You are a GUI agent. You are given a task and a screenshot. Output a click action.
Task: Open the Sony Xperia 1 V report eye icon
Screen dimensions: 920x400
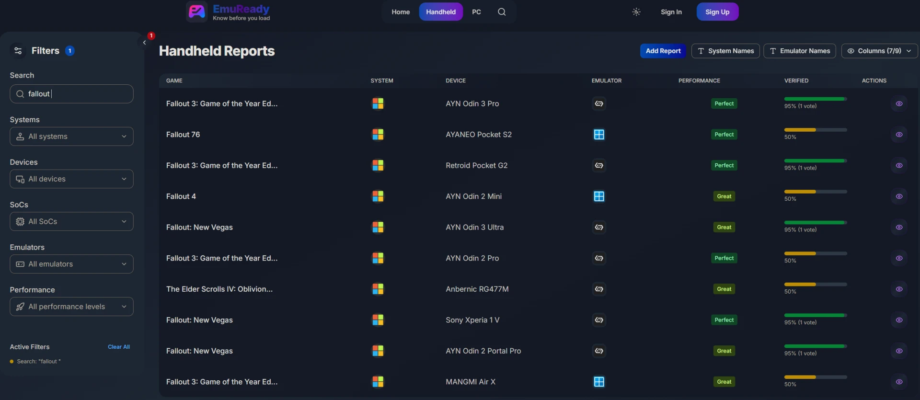pos(898,320)
